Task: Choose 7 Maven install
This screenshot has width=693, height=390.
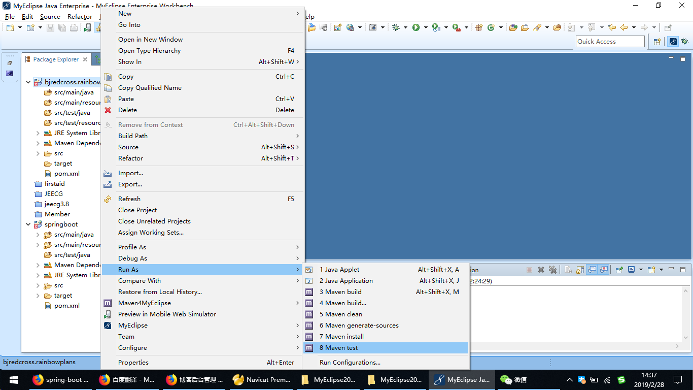Action: 386,337
